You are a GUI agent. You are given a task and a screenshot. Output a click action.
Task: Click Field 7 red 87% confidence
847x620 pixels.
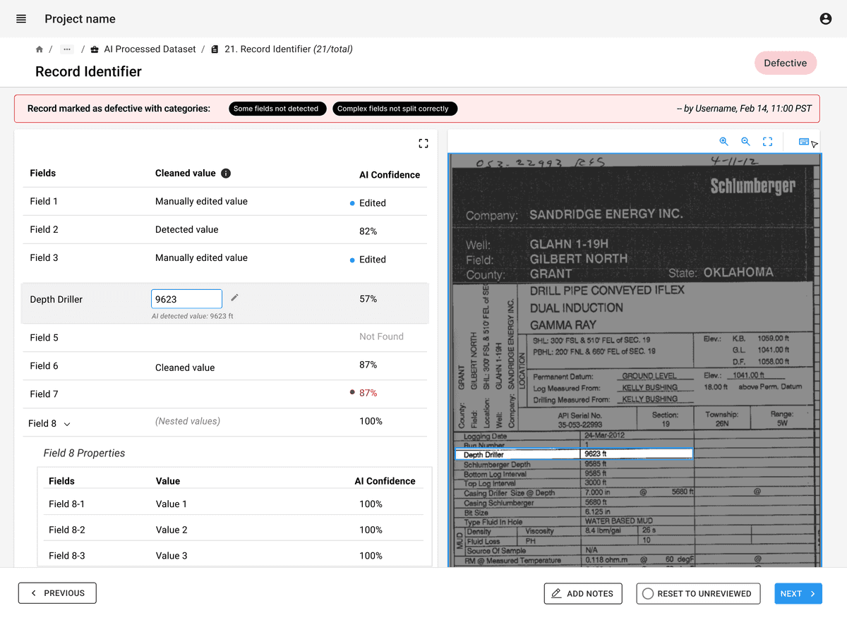[x=368, y=393]
